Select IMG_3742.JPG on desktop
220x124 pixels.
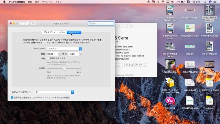[x=190, y=67]
